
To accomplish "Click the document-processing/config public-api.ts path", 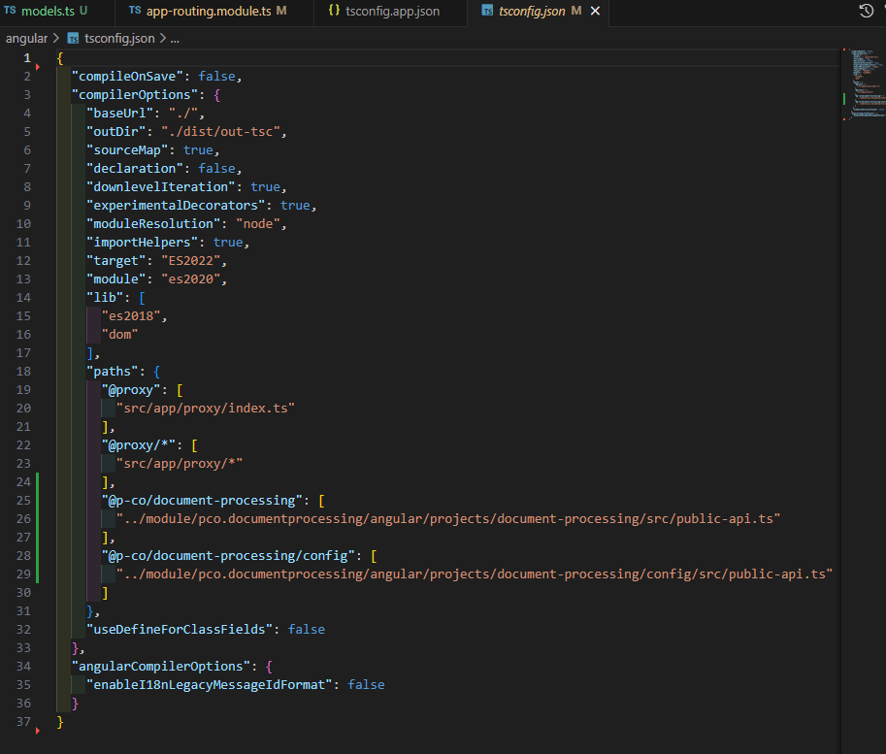I will 475,574.
